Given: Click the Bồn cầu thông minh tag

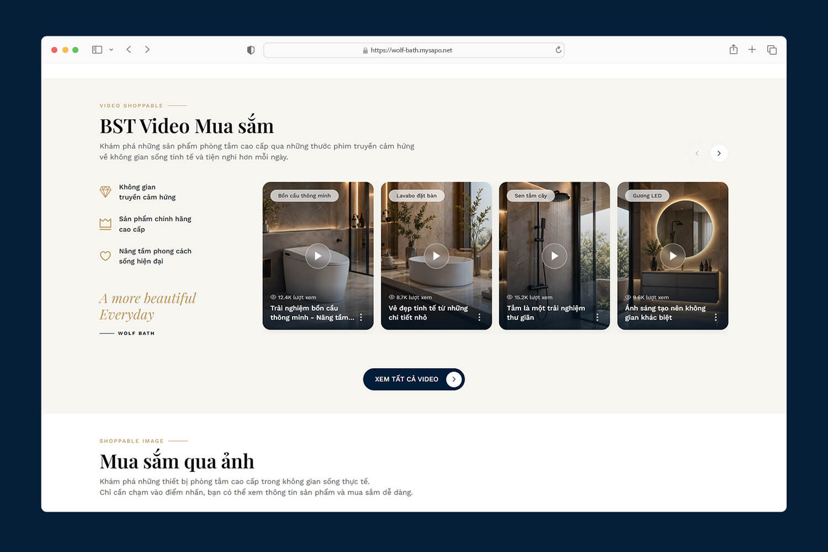Looking at the screenshot, I should coord(304,195).
